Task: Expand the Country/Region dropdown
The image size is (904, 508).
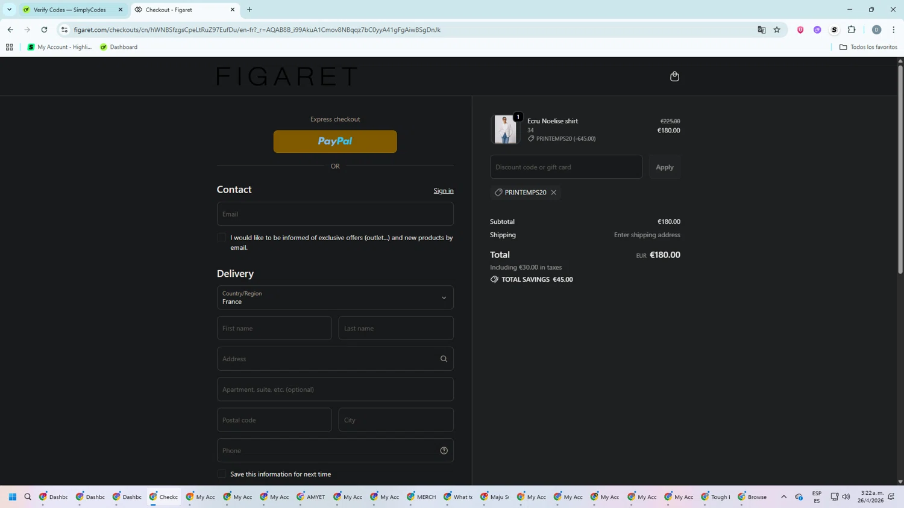Action: (335, 297)
